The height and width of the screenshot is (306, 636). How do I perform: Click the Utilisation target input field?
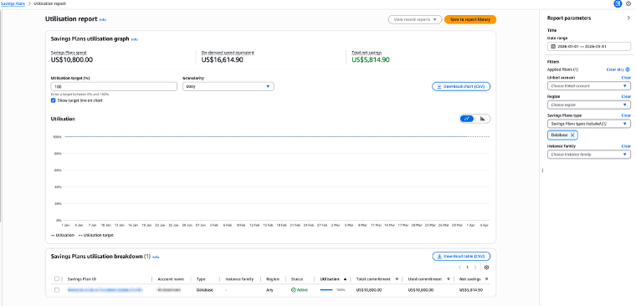coord(114,86)
